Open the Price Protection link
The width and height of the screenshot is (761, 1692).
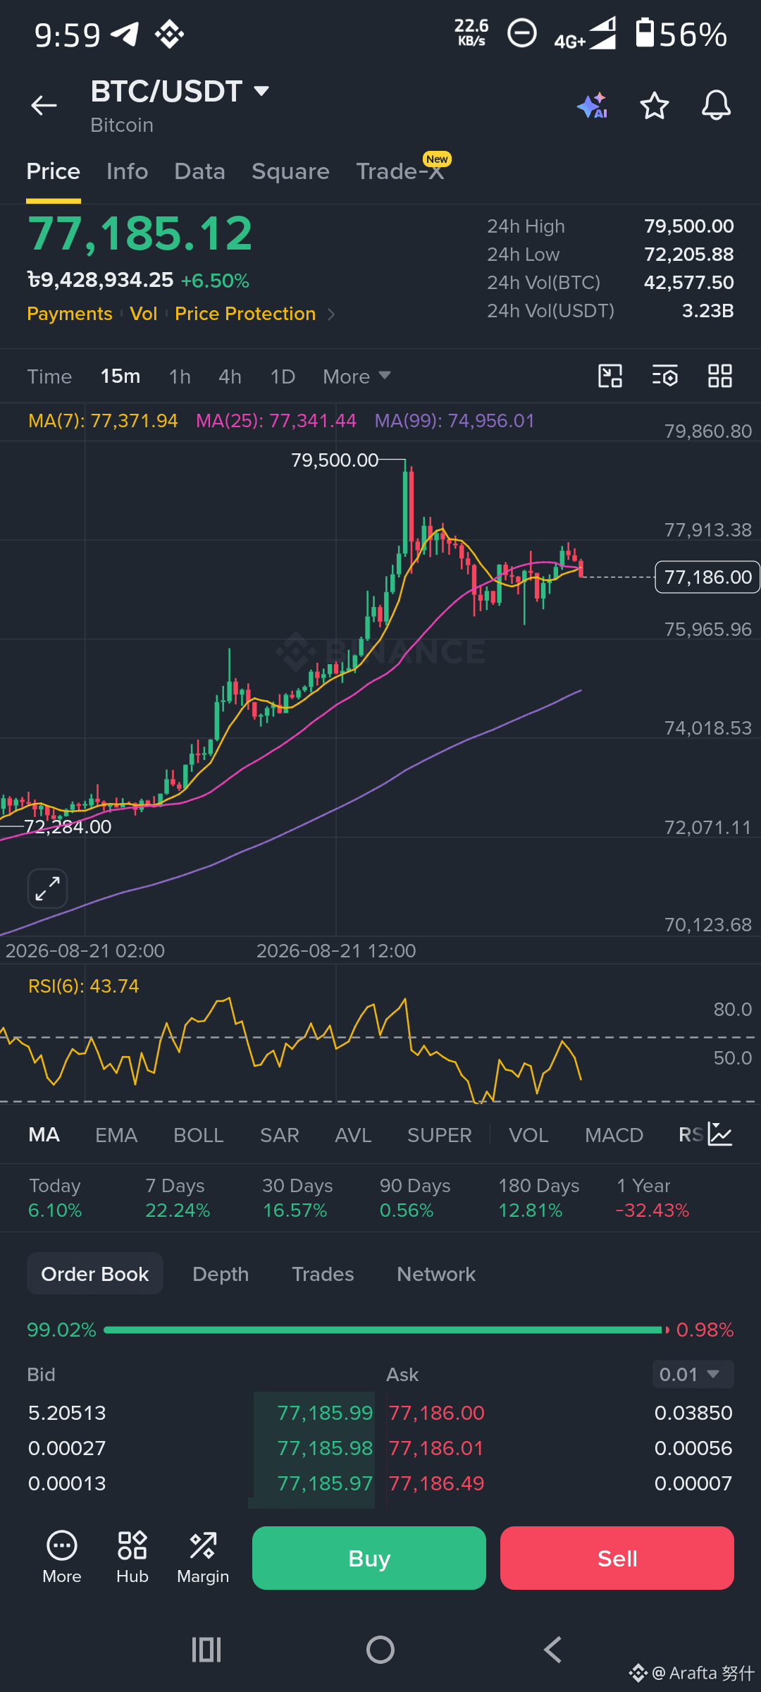(x=245, y=314)
